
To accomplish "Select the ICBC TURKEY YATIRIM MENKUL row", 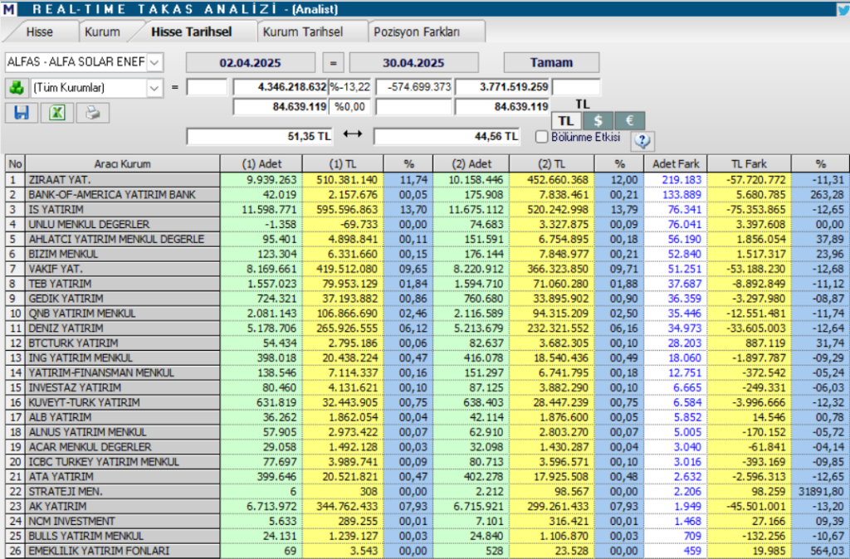I will (x=427, y=461).
